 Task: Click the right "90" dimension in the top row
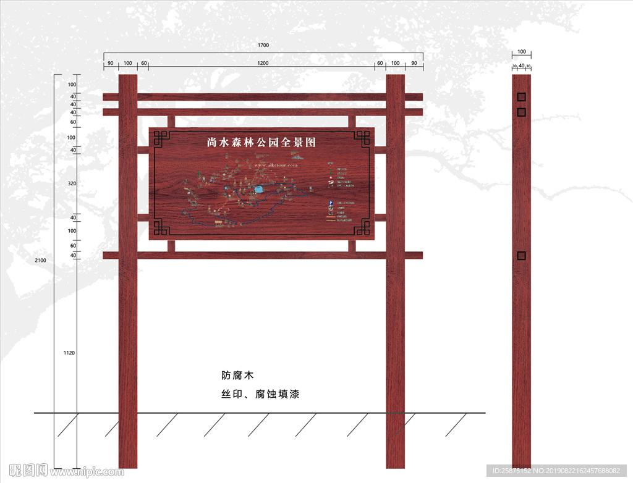tap(414, 64)
